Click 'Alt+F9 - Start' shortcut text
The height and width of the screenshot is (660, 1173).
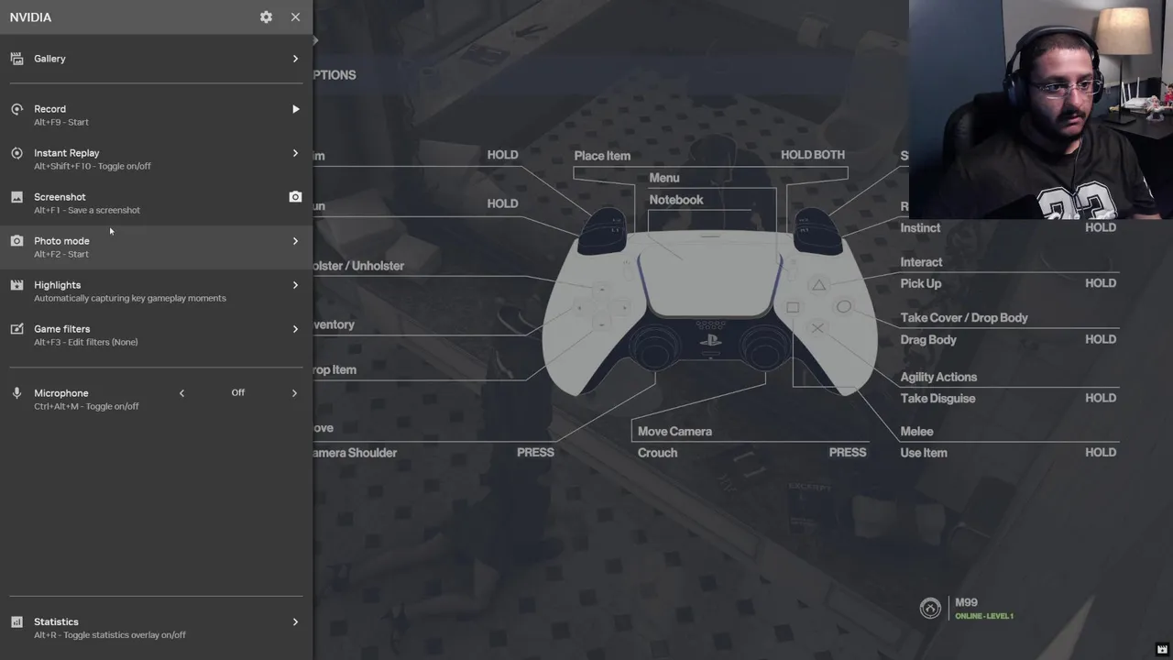[61, 122]
